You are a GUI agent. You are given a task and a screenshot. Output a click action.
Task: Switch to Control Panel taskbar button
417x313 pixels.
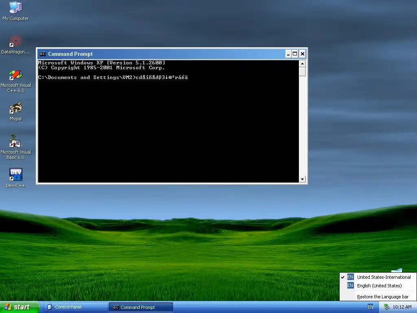[75, 307]
